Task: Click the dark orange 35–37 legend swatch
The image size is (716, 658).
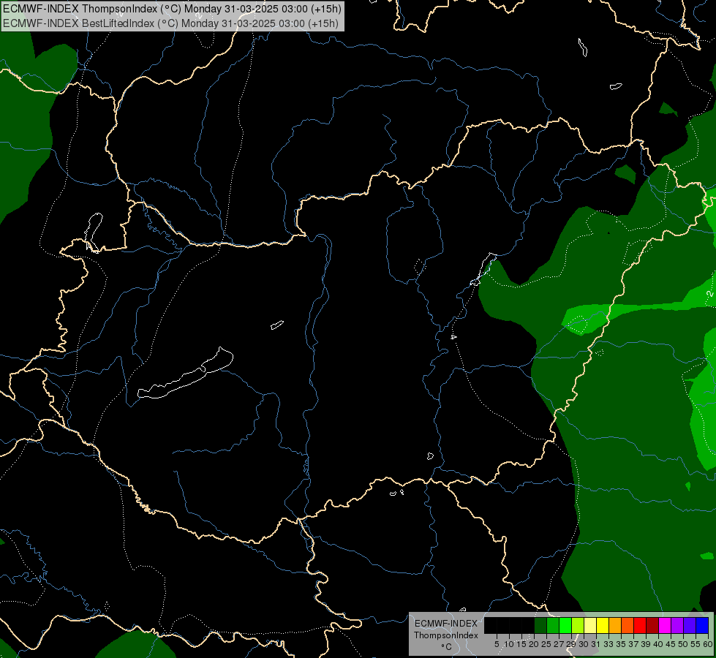Action: pyautogui.click(x=628, y=625)
